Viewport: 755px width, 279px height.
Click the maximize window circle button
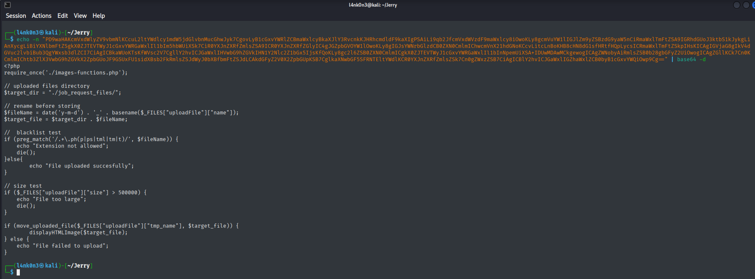[x=745, y=5]
